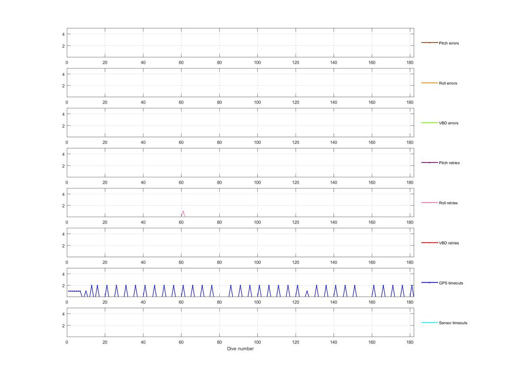Click the Pitch errors legend label
Image resolution: width=514 pixels, height=379 pixels.
point(449,43)
